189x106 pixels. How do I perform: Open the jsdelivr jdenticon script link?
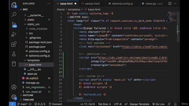point(133,58)
